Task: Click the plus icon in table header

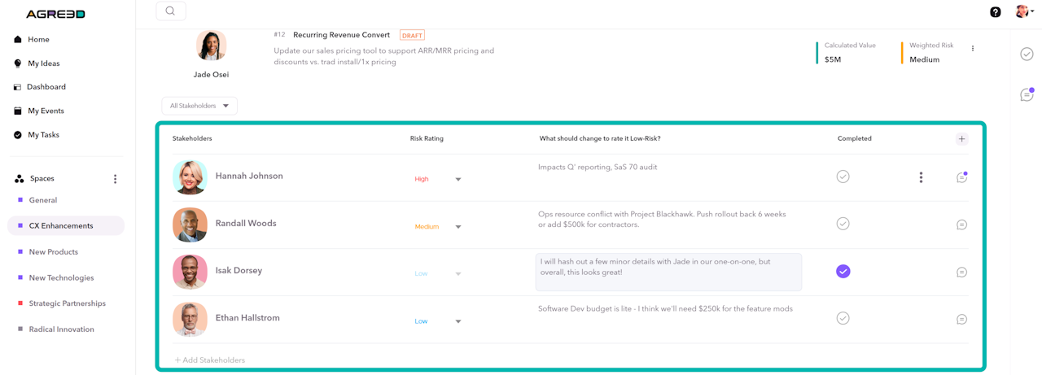Action: [x=961, y=139]
